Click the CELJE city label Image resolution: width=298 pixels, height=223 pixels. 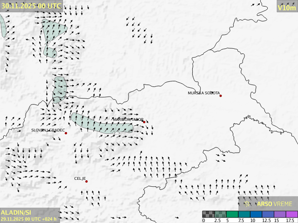[80, 178]
